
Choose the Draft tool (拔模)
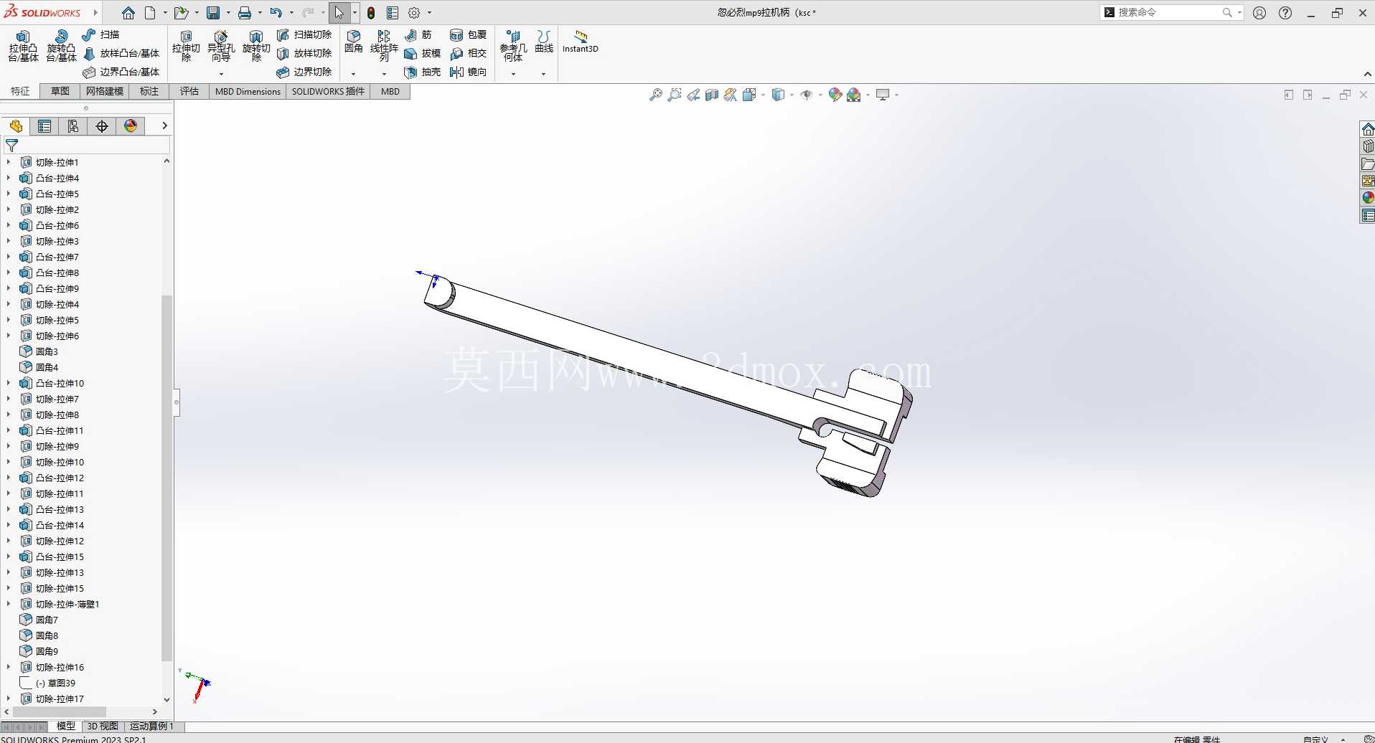point(423,53)
